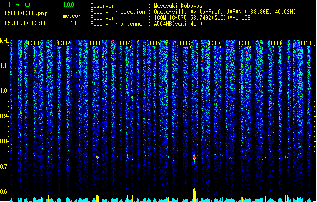The height and width of the screenshot is (202, 317).
Task: Click the 0304 time marker
Action: (124, 43)
